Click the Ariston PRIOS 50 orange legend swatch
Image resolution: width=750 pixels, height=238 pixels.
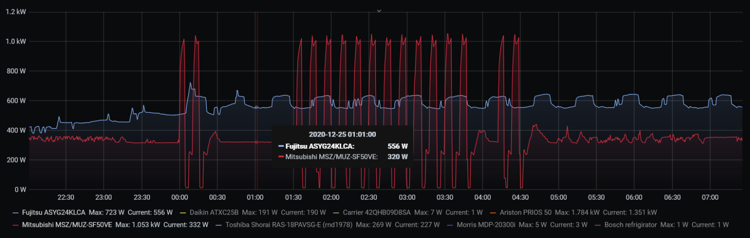pos(493,213)
